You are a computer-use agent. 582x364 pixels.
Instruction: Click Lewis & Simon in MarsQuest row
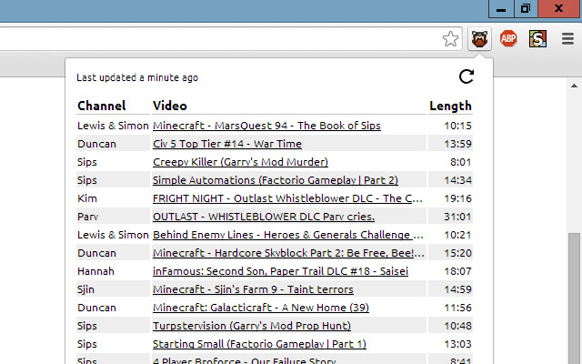point(113,126)
